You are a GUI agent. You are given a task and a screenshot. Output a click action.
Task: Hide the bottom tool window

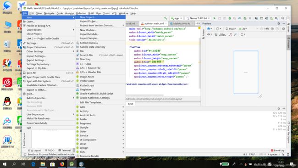pyautogui.click(x=284, y=108)
